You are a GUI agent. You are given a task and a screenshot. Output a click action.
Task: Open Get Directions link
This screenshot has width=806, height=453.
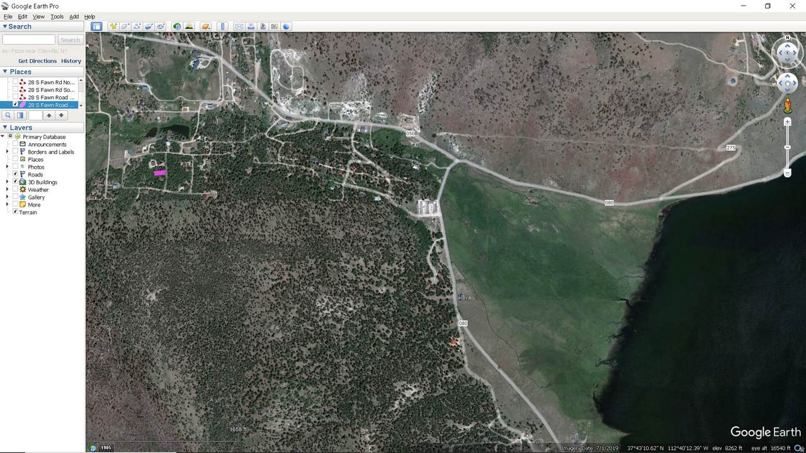click(x=38, y=61)
